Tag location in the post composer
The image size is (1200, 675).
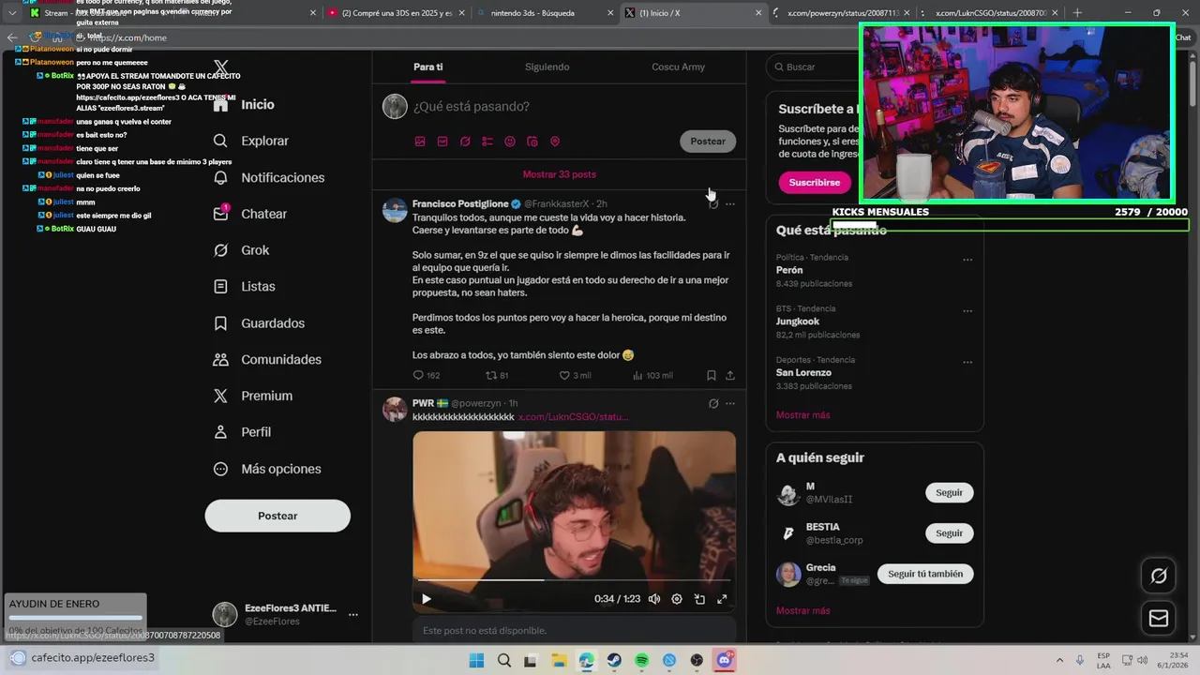pyautogui.click(x=555, y=142)
